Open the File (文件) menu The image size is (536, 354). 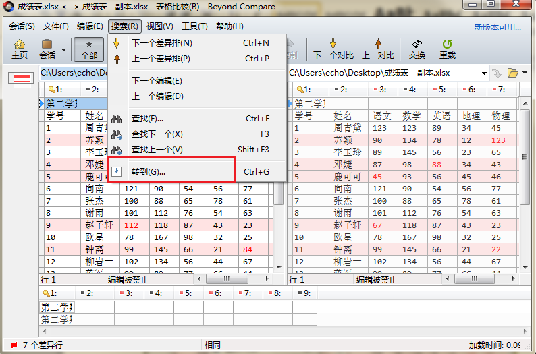(x=56, y=26)
